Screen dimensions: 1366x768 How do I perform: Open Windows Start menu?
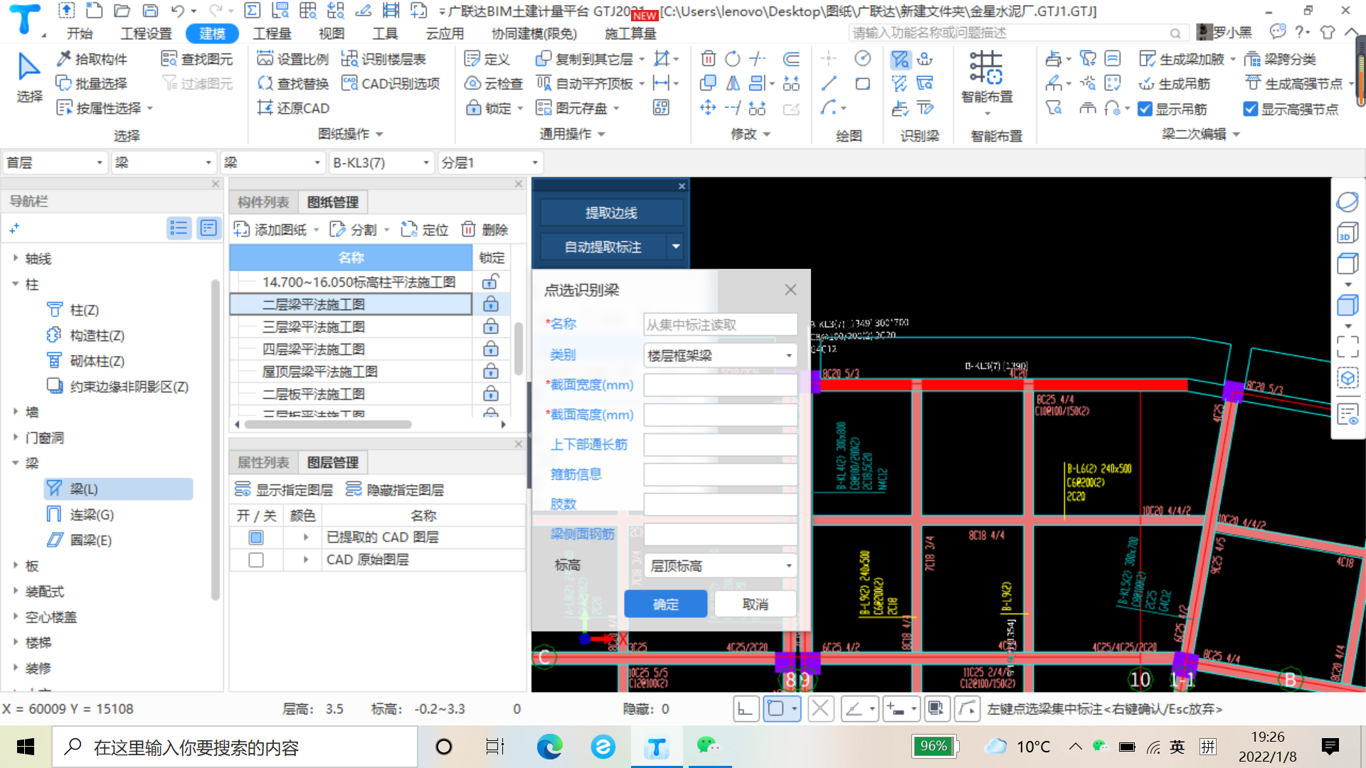tap(26, 747)
